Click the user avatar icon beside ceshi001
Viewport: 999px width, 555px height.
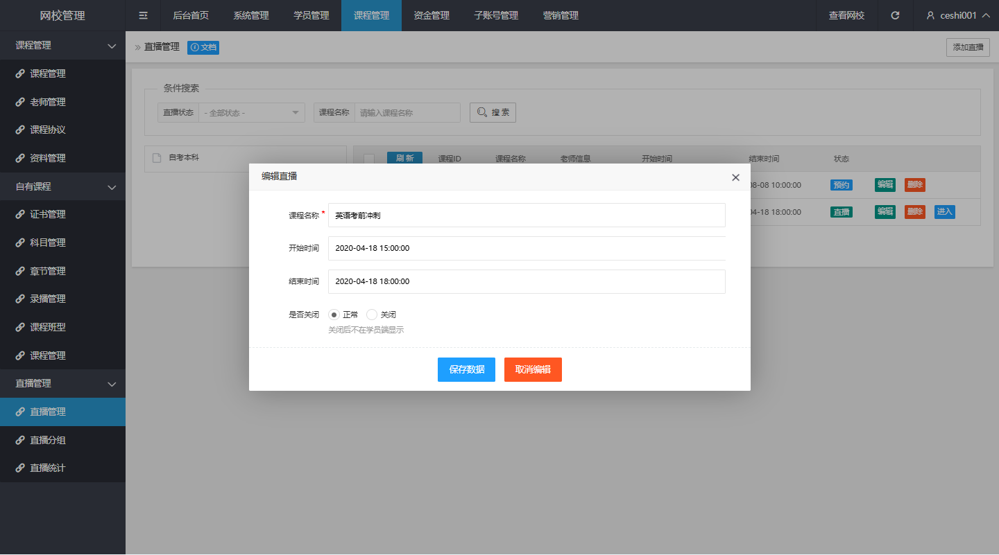point(930,15)
